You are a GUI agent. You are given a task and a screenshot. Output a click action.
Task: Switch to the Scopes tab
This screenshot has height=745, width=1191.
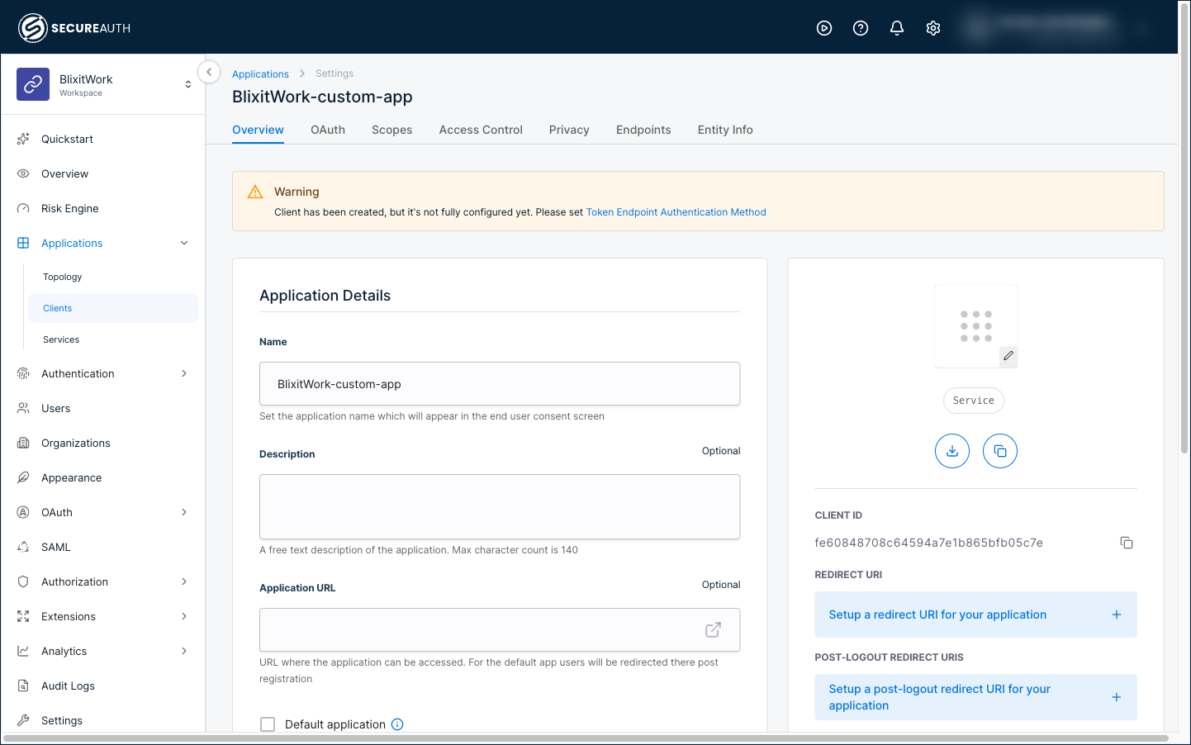pos(391,130)
